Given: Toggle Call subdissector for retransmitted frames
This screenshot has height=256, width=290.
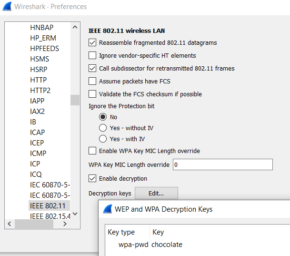Looking at the screenshot, I should (92, 68).
